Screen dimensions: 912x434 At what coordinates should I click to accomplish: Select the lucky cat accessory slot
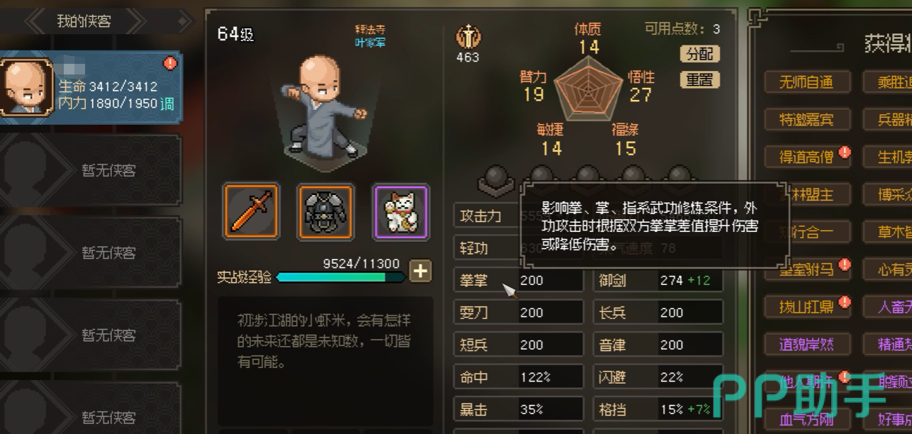401,211
